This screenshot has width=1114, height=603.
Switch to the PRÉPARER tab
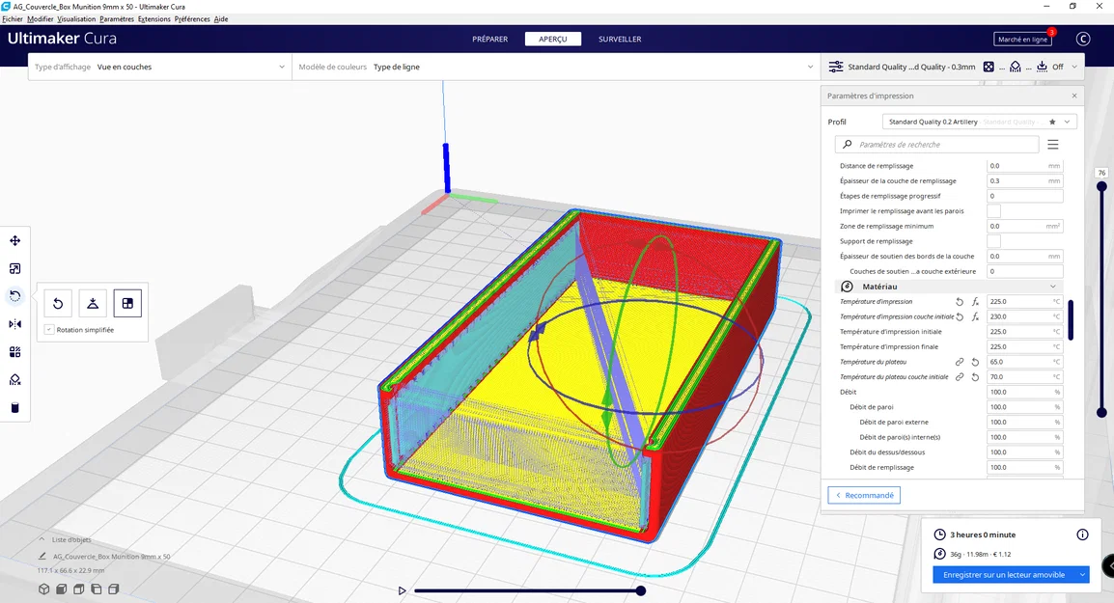pyautogui.click(x=490, y=39)
